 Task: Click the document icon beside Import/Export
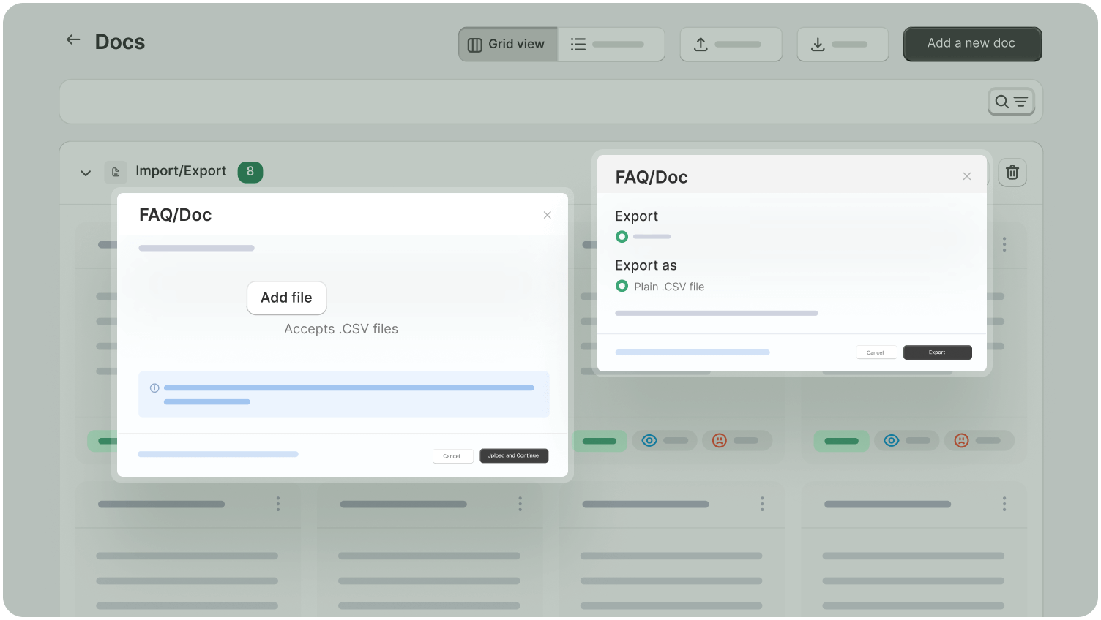click(116, 172)
